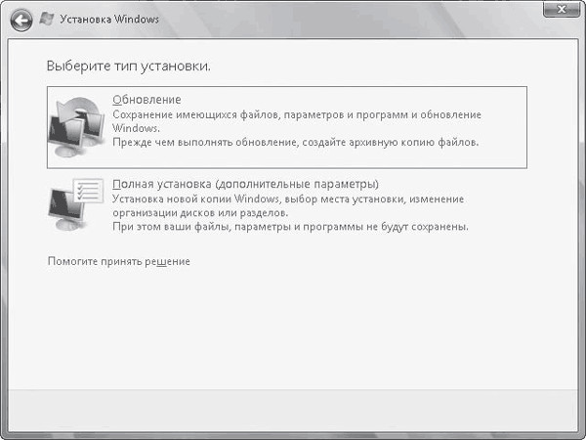Open the Помогите принять решение help link
The width and height of the screenshot is (586, 440).
pos(118,262)
